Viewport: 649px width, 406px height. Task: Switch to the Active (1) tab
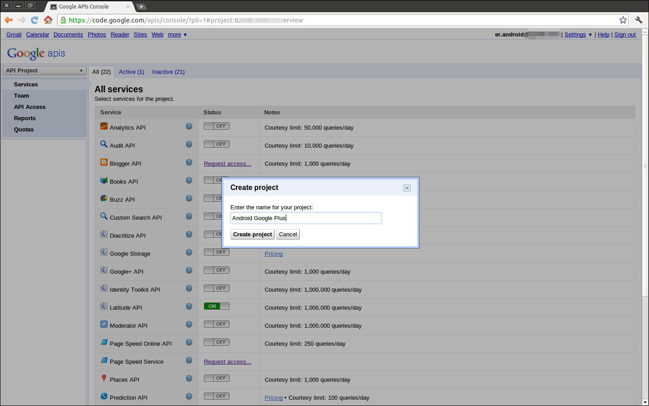tap(131, 72)
